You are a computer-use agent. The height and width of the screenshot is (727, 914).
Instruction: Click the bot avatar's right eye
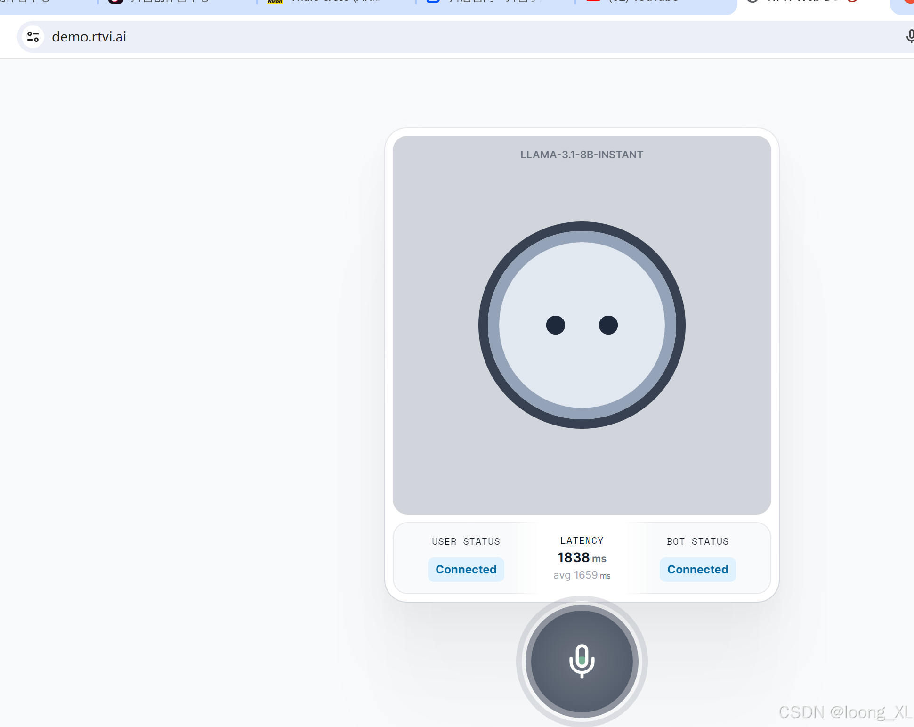point(608,325)
